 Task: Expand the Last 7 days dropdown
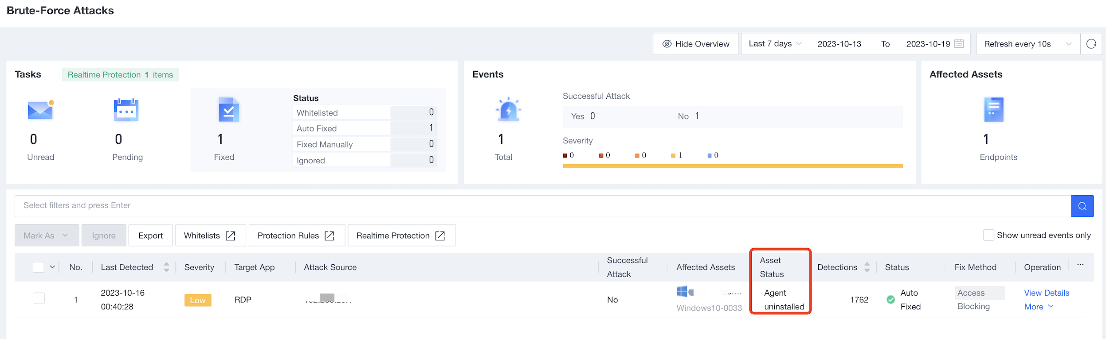(775, 44)
